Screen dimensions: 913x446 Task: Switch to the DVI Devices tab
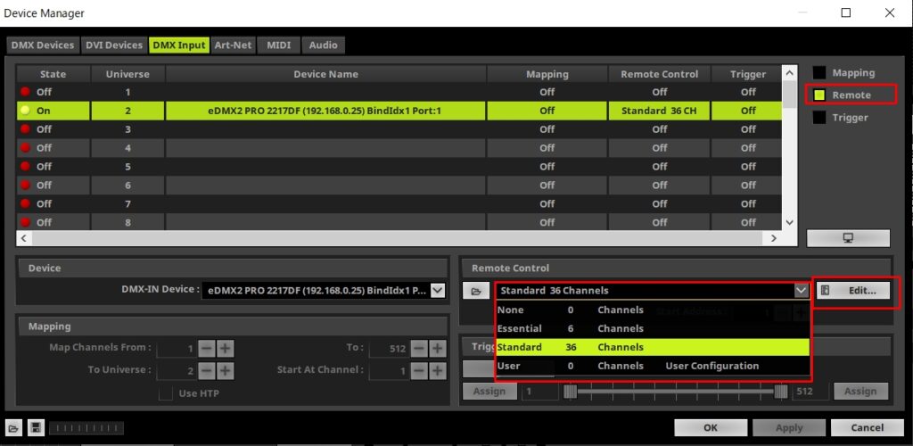[113, 45]
